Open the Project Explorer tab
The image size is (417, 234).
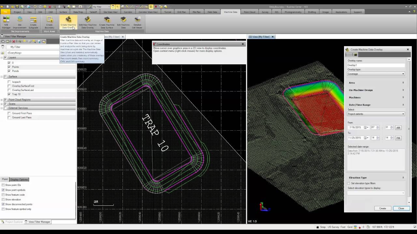(x=12, y=222)
